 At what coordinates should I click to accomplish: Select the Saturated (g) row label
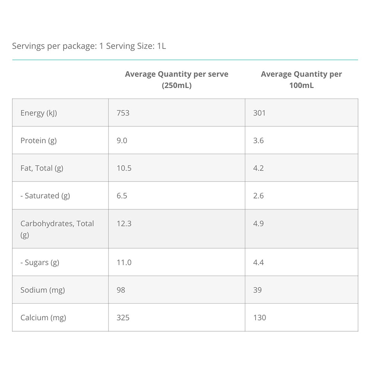pyautogui.click(x=45, y=196)
